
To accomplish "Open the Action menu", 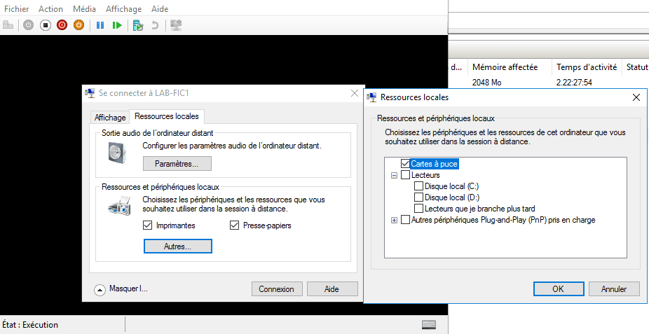I will [x=50, y=8].
